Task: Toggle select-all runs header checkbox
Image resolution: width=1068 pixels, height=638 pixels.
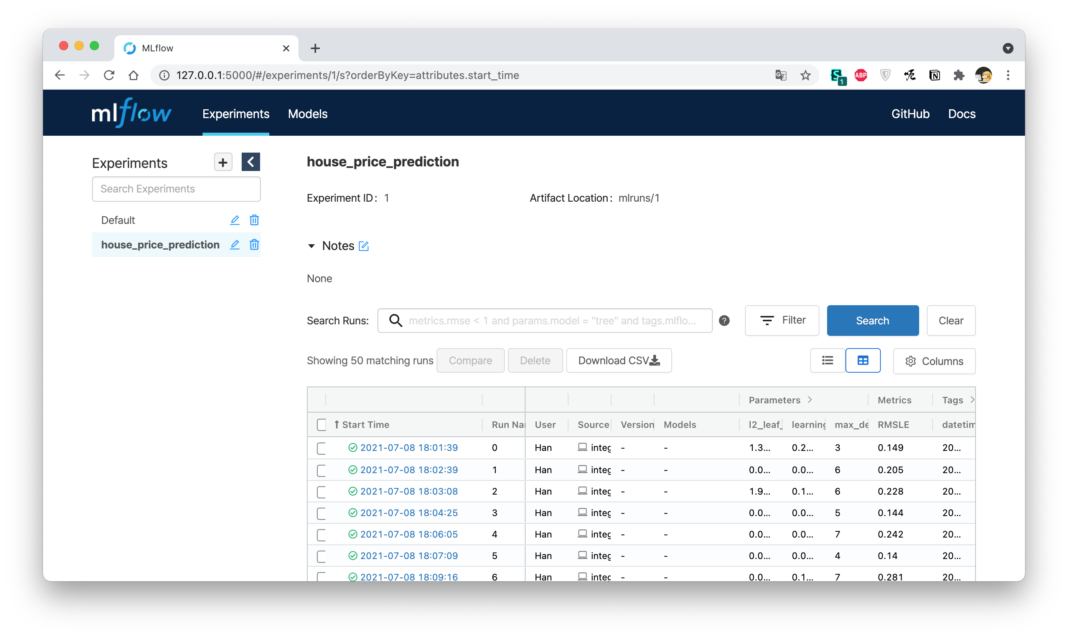Action: [321, 425]
